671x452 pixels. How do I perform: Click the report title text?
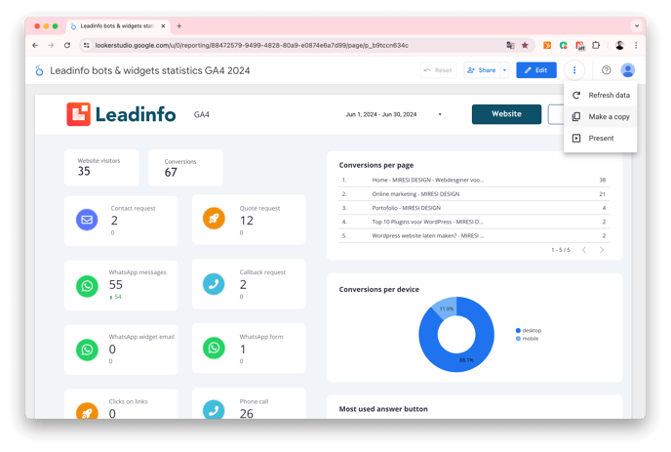pyautogui.click(x=150, y=70)
